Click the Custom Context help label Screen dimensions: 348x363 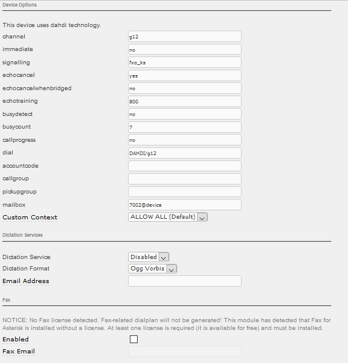[x=29, y=218]
